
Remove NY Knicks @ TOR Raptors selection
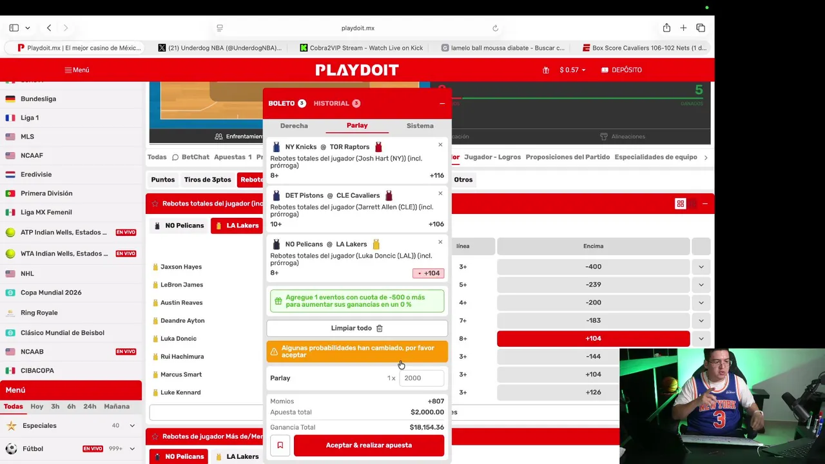click(440, 144)
